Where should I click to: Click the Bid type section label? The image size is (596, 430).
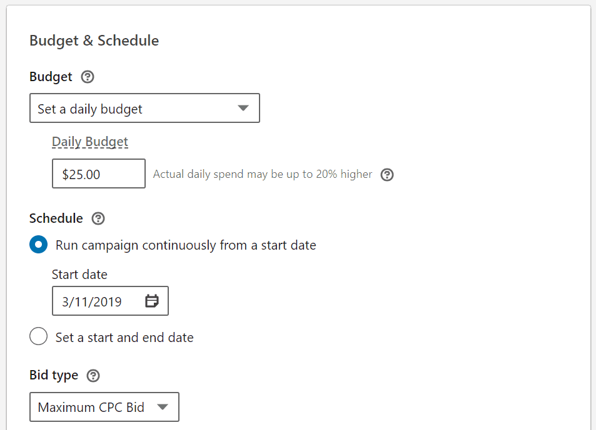54,375
